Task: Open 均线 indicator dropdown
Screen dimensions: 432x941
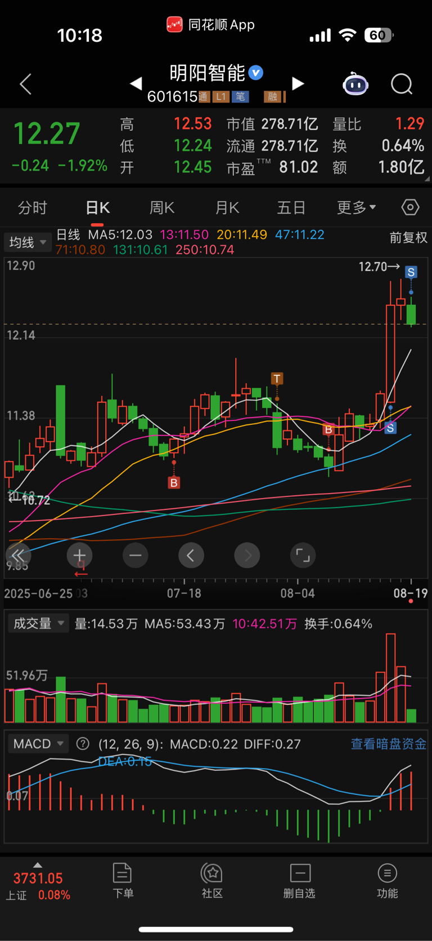Action: click(28, 242)
